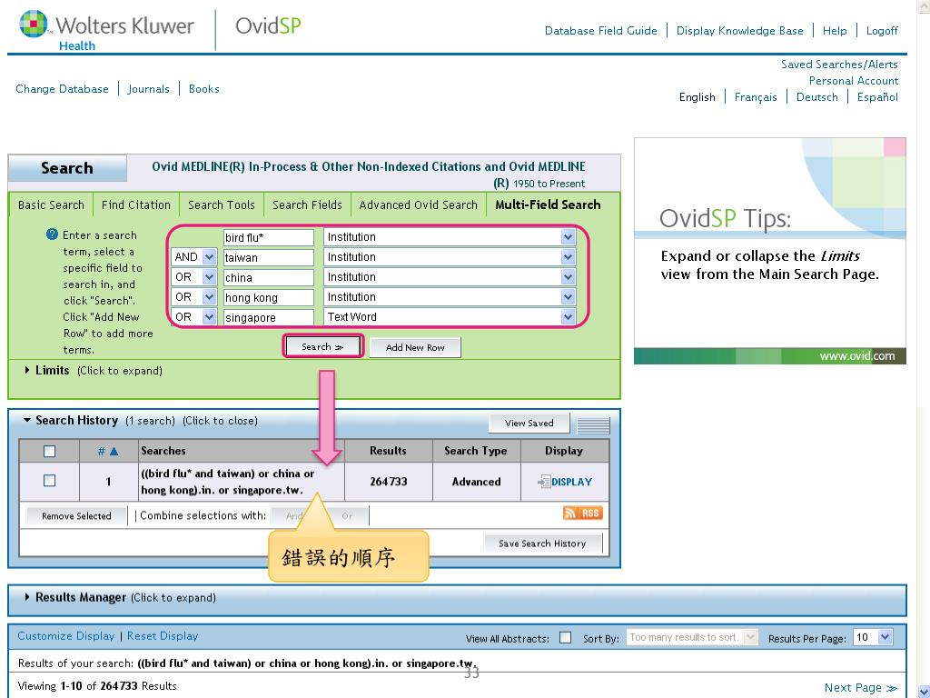Open Saved Searches/Alerts link
This screenshot has width=930, height=698.
click(x=839, y=65)
